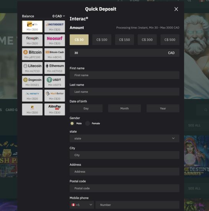
Task: Choose the C$ 100 preset amount
Action: (x=102, y=40)
